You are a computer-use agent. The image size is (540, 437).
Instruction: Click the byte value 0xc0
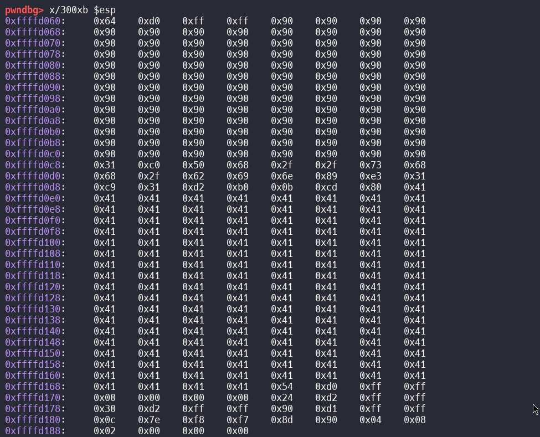[149, 165]
